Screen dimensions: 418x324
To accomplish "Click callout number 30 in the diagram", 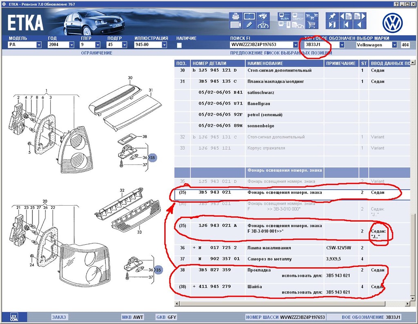I will [130, 78].
